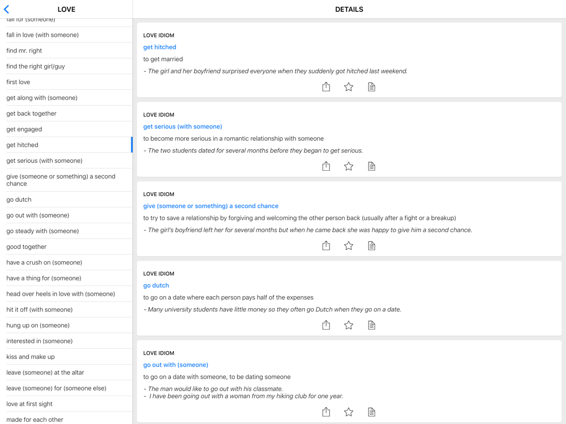This screenshot has height=424, width=566.
Task: Open notes icon for 'get serious' card
Action: (371, 166)
